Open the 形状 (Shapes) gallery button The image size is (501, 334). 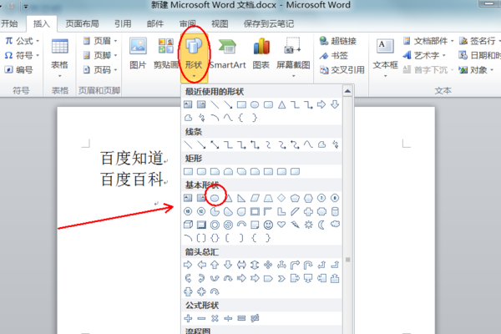tap(194, 58)
